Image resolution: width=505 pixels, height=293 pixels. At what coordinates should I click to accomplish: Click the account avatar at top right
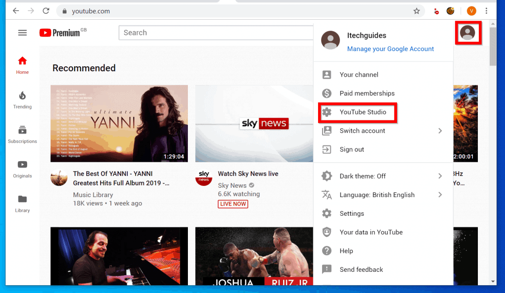click(468, 33)
